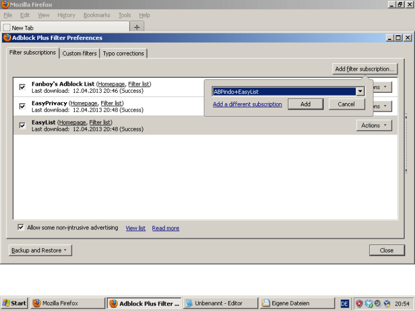Open the Bookmarks menu
This screenshot has height=311, width=415.
click(96, 15)
